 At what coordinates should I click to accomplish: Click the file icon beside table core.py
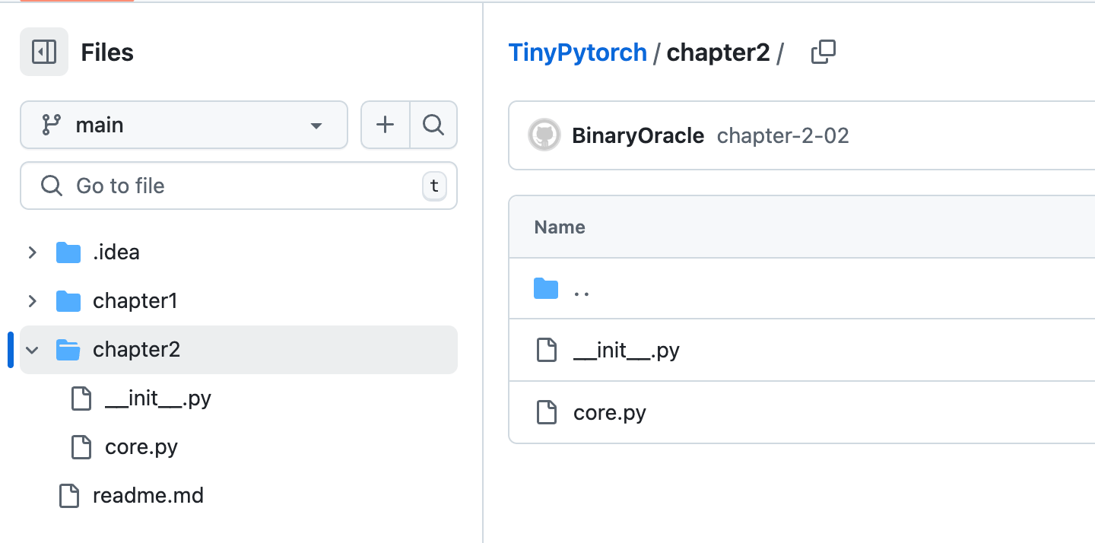pyautogui.click(x=546, y=413)
